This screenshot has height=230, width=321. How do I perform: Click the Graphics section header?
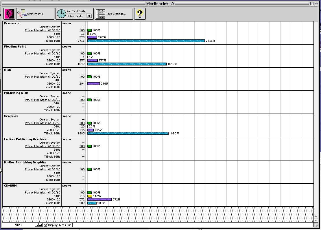[x=11, y=116]
